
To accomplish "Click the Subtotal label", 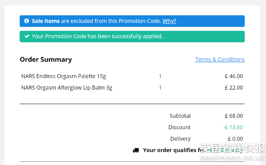I will (180, 116).
